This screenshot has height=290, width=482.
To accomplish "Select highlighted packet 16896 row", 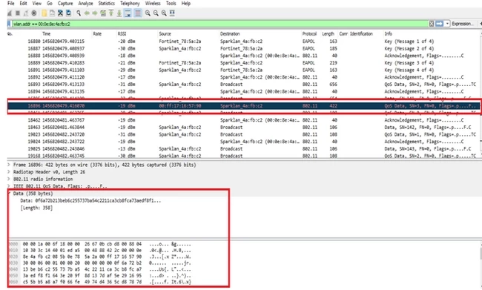I will 242,106.
